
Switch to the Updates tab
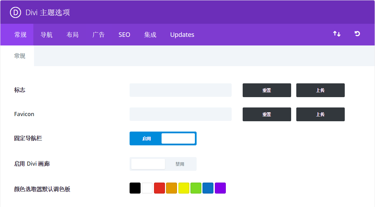click(182, 35)
